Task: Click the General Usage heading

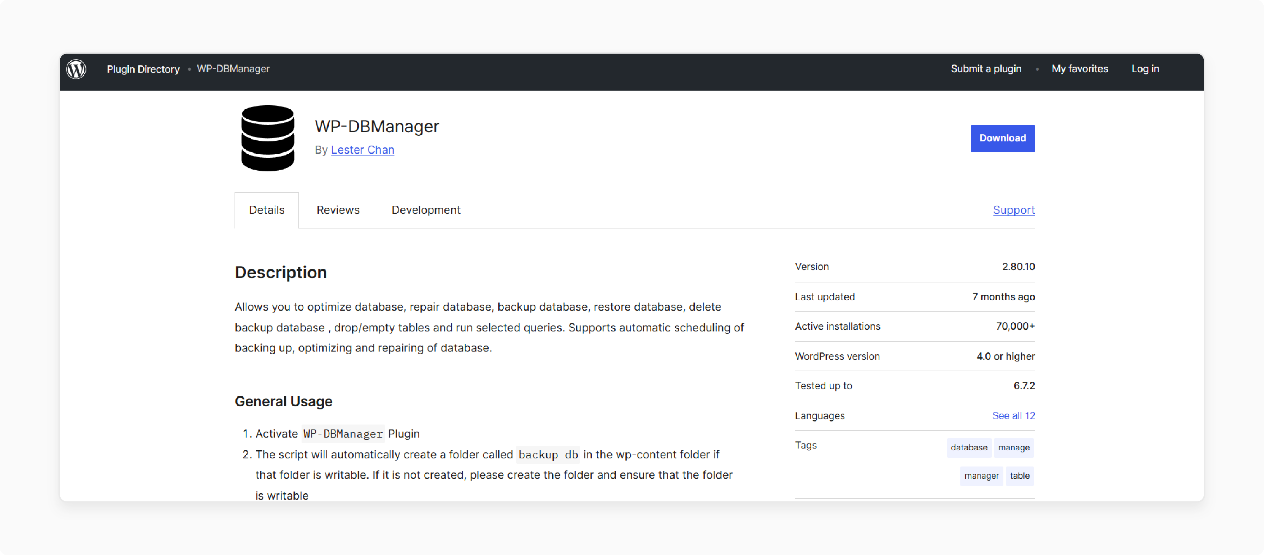Action: coord(284,401)
